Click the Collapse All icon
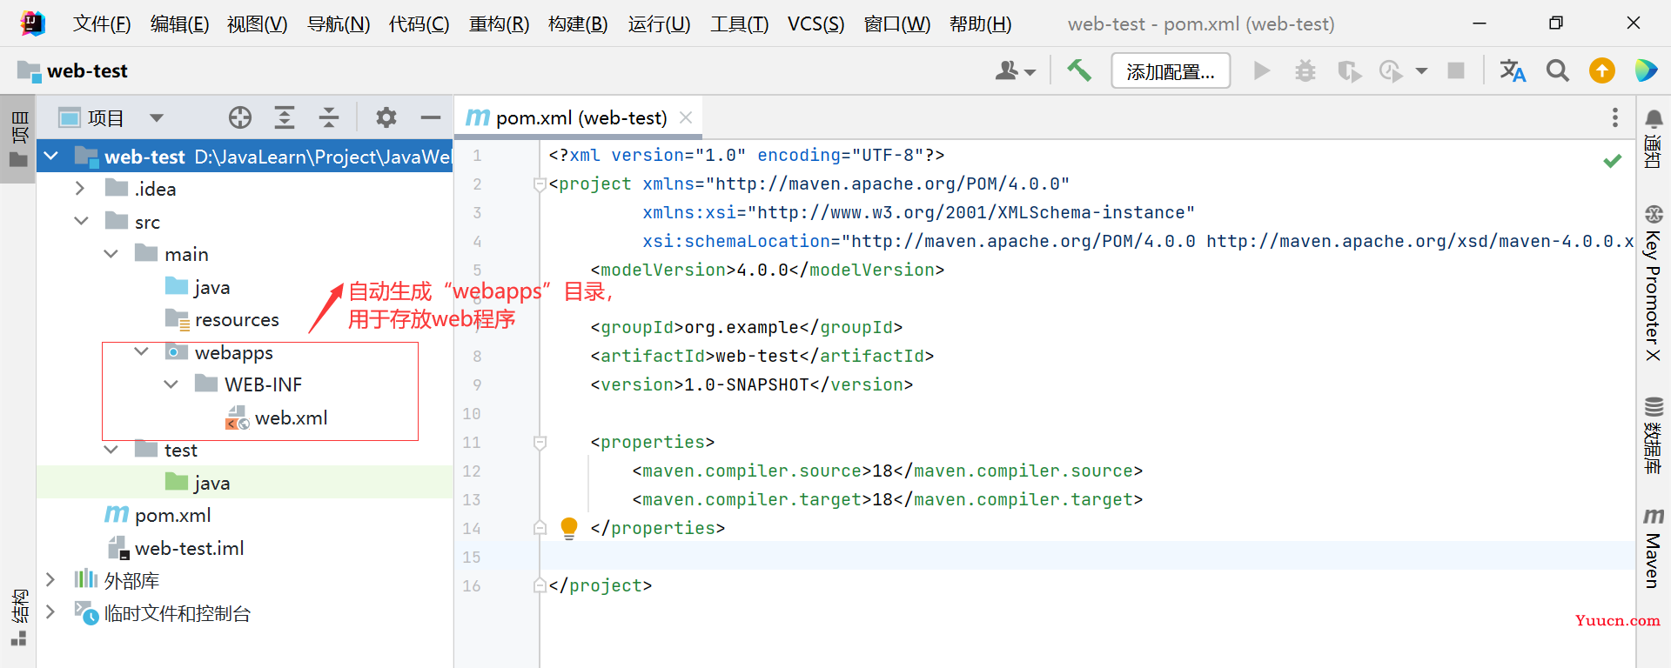The width and height of the screenshot is (1671, 668). [x=328, y=117]
